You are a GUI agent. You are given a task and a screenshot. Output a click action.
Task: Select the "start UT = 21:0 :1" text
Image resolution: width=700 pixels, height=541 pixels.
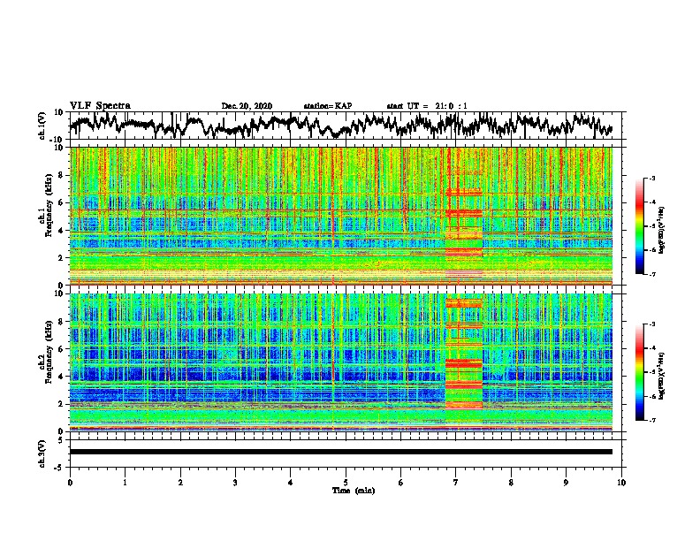click(427, 106)
